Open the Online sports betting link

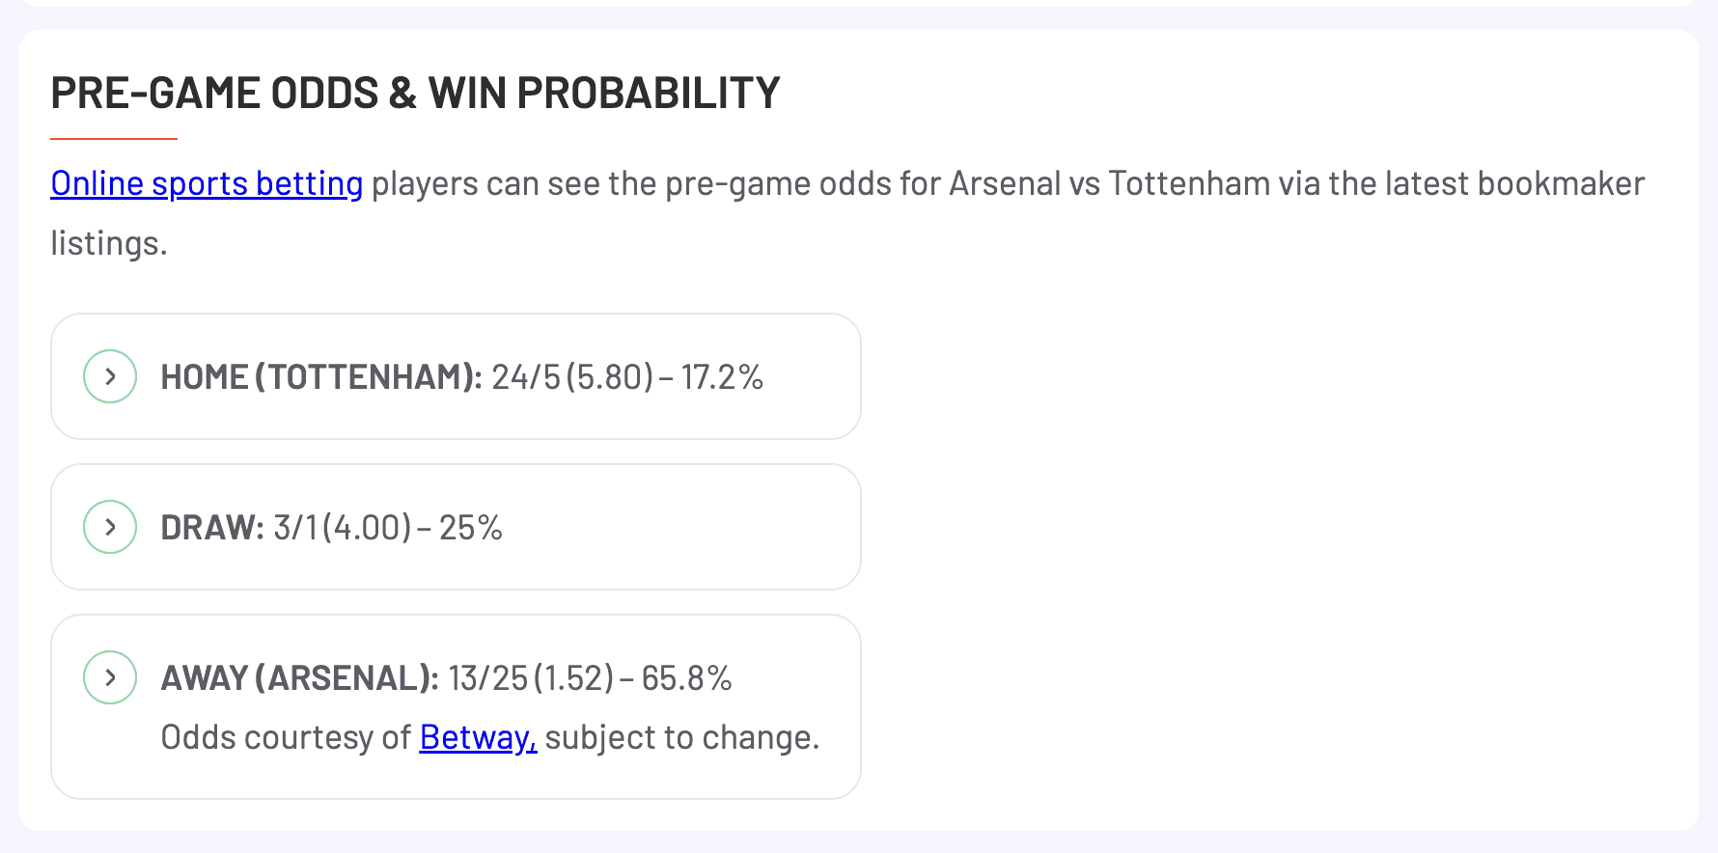[x=205, y=183]
